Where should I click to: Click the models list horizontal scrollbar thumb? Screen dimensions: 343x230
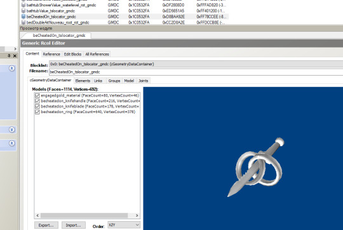click(84, 215)
